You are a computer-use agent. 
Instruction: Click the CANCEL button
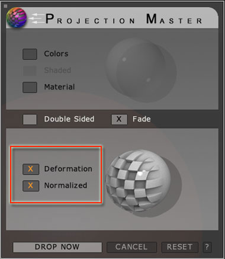131,247
